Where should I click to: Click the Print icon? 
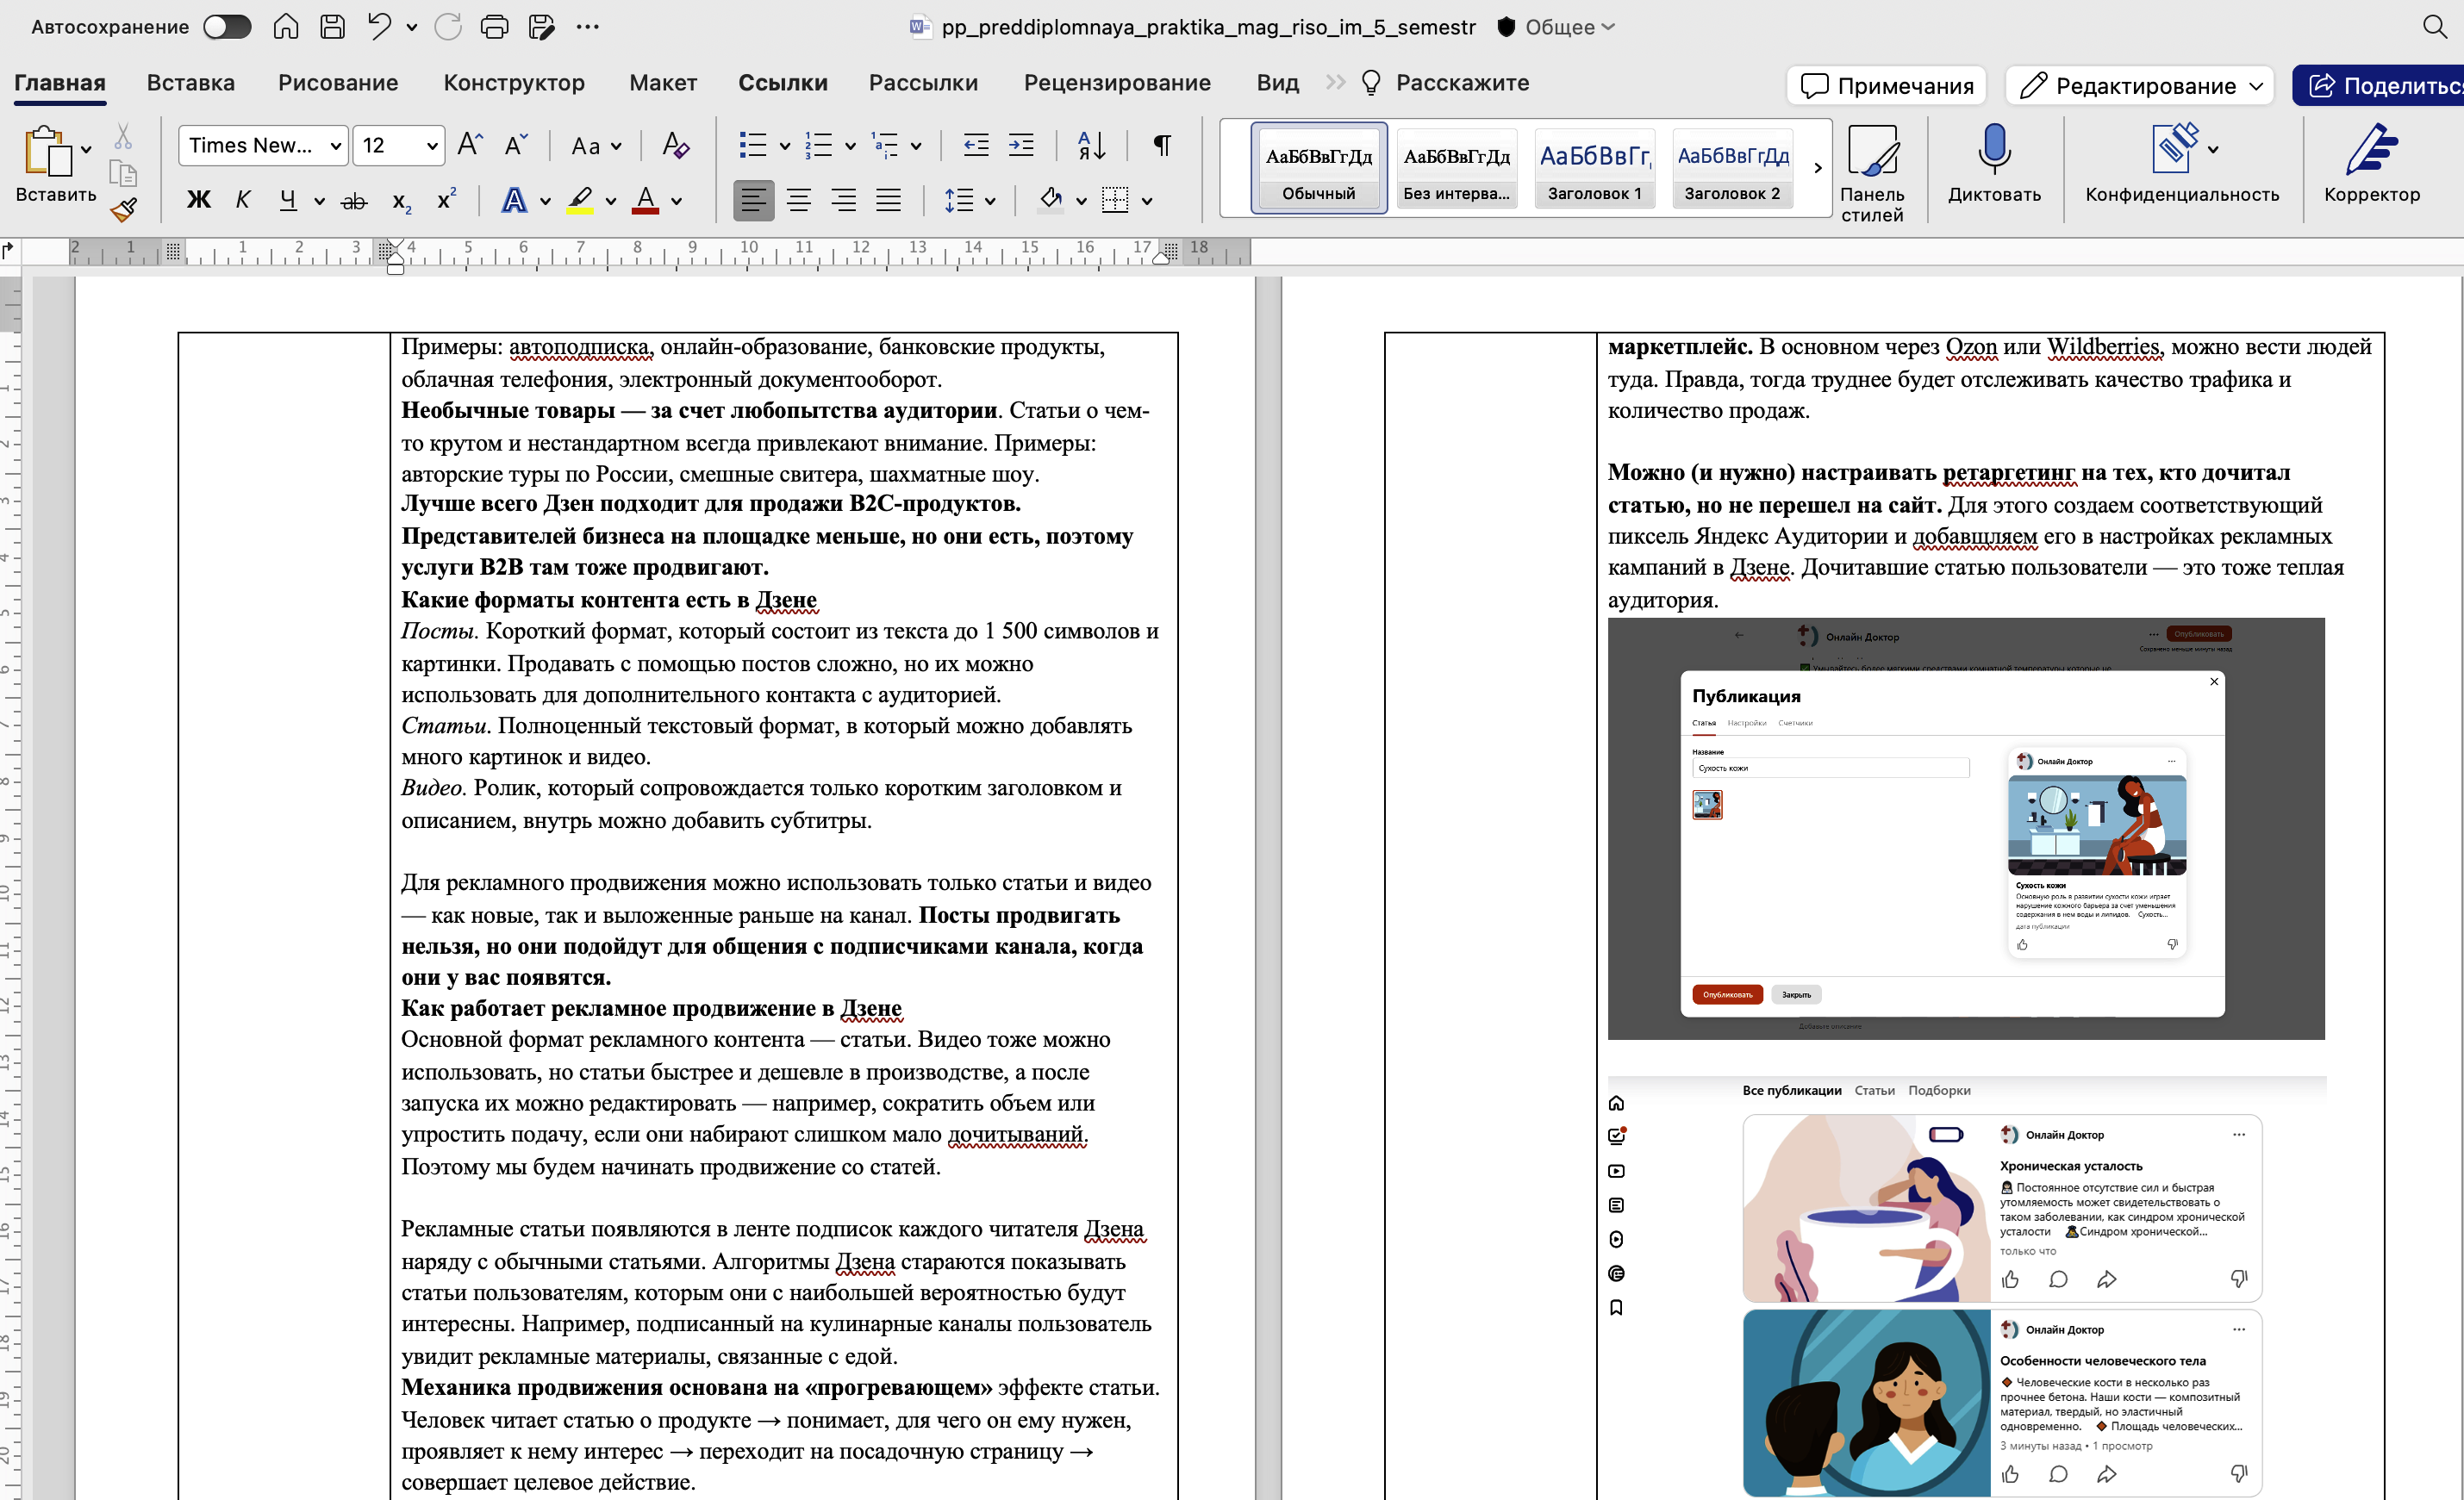495,27
